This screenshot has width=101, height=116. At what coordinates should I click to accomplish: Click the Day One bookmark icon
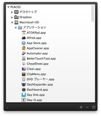(24, 95)
